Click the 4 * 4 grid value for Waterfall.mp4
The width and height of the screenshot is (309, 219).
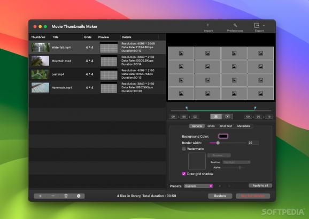89,47
